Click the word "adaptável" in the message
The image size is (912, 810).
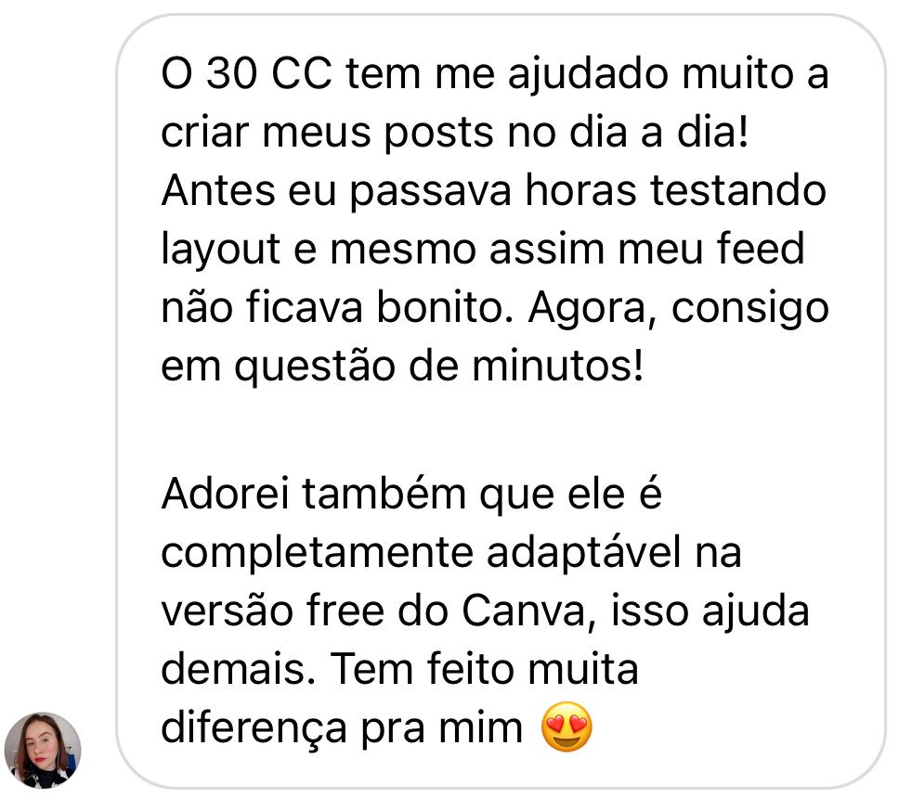583,554
